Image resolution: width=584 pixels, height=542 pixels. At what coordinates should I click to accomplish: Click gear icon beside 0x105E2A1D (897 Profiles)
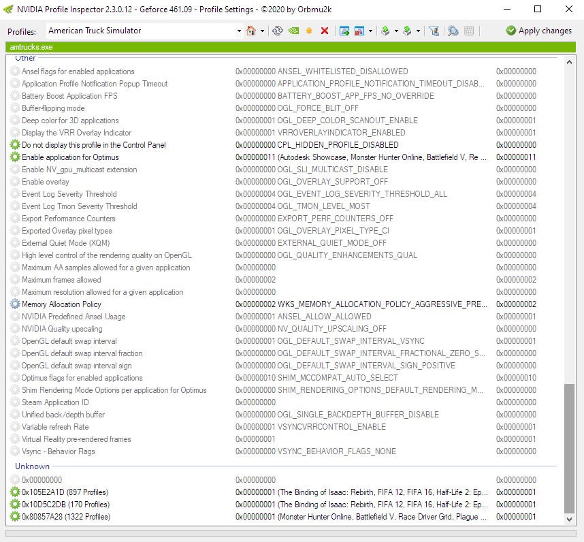tap(15, 492)
